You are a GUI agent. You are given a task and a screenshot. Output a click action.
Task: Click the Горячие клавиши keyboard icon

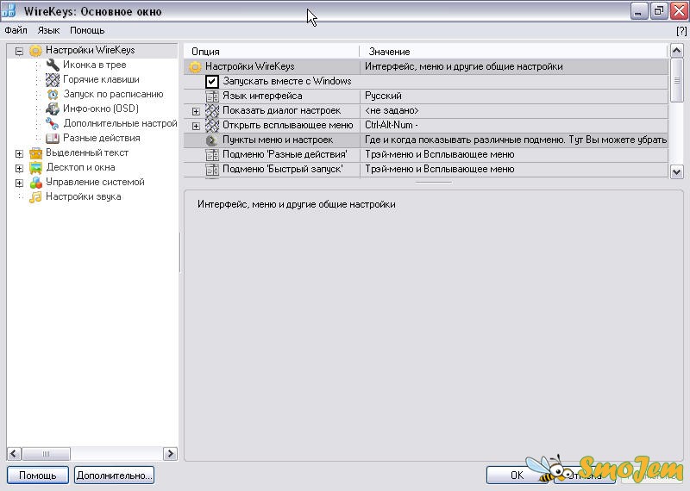pos(53,79)
